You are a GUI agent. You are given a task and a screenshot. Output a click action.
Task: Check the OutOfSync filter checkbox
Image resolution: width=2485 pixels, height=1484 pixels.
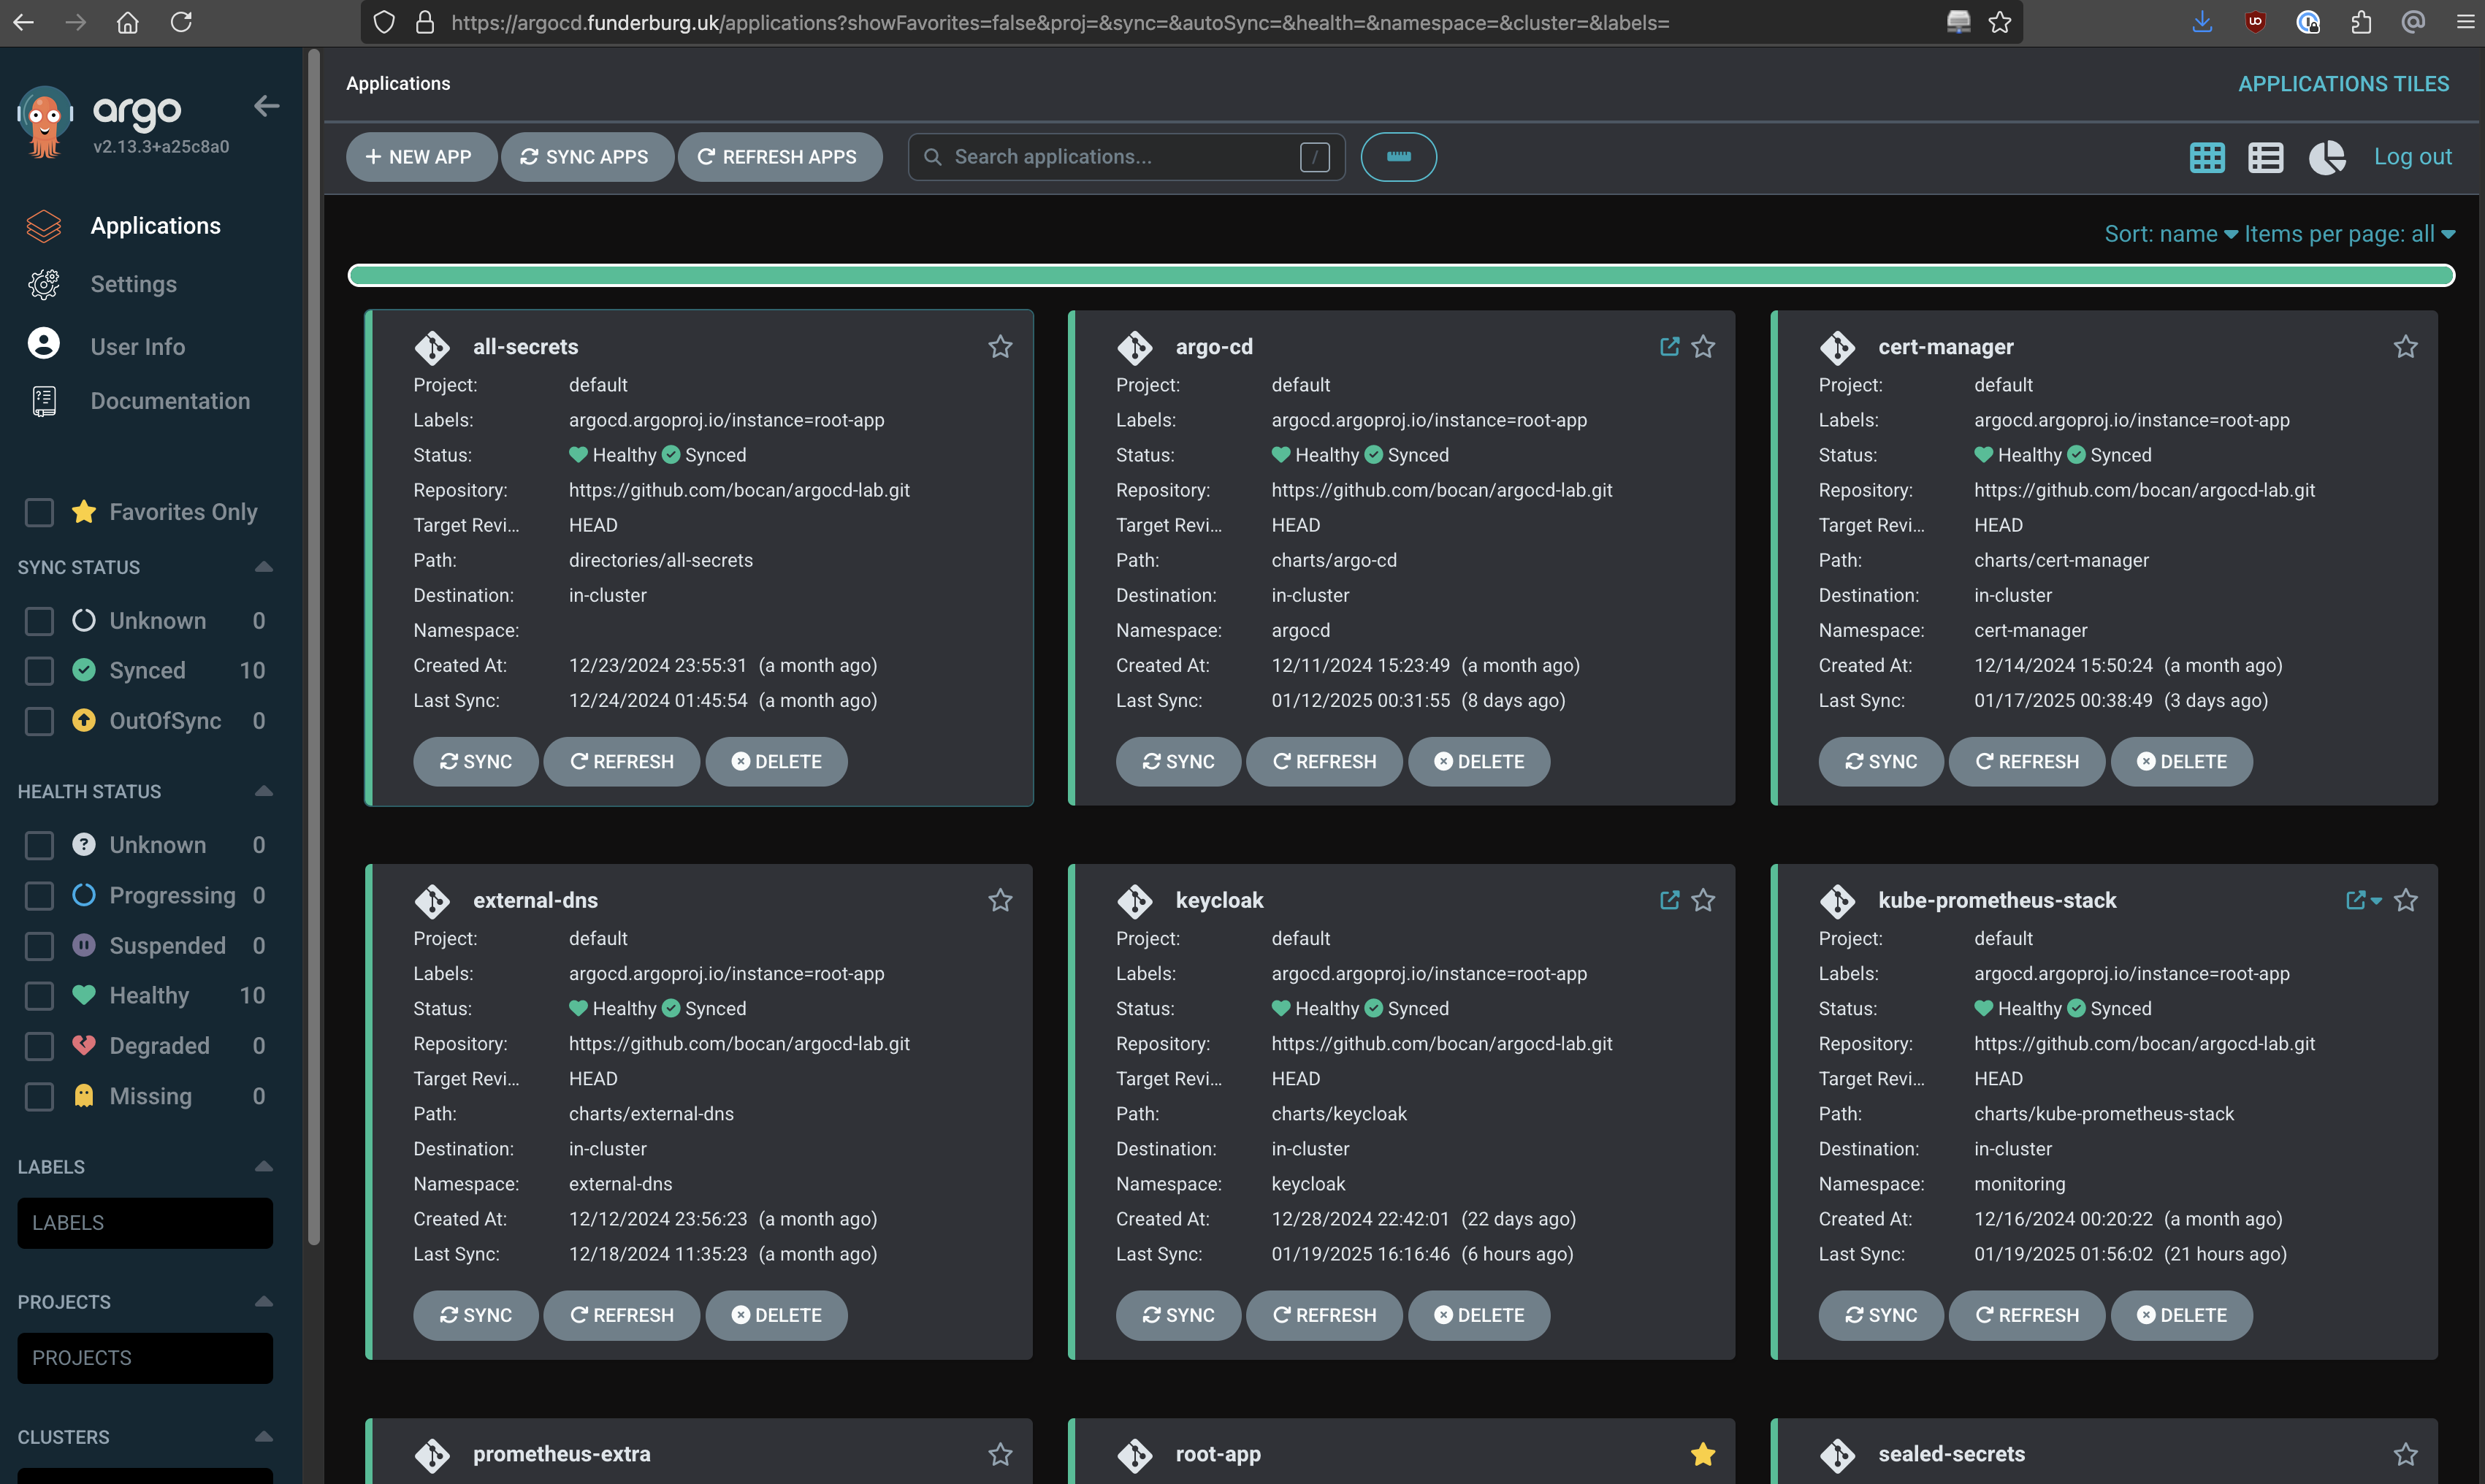click(x=39, y=721)
